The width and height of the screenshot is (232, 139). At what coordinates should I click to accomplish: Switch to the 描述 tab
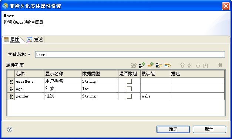pyautogui.click(x=35, y=40)
